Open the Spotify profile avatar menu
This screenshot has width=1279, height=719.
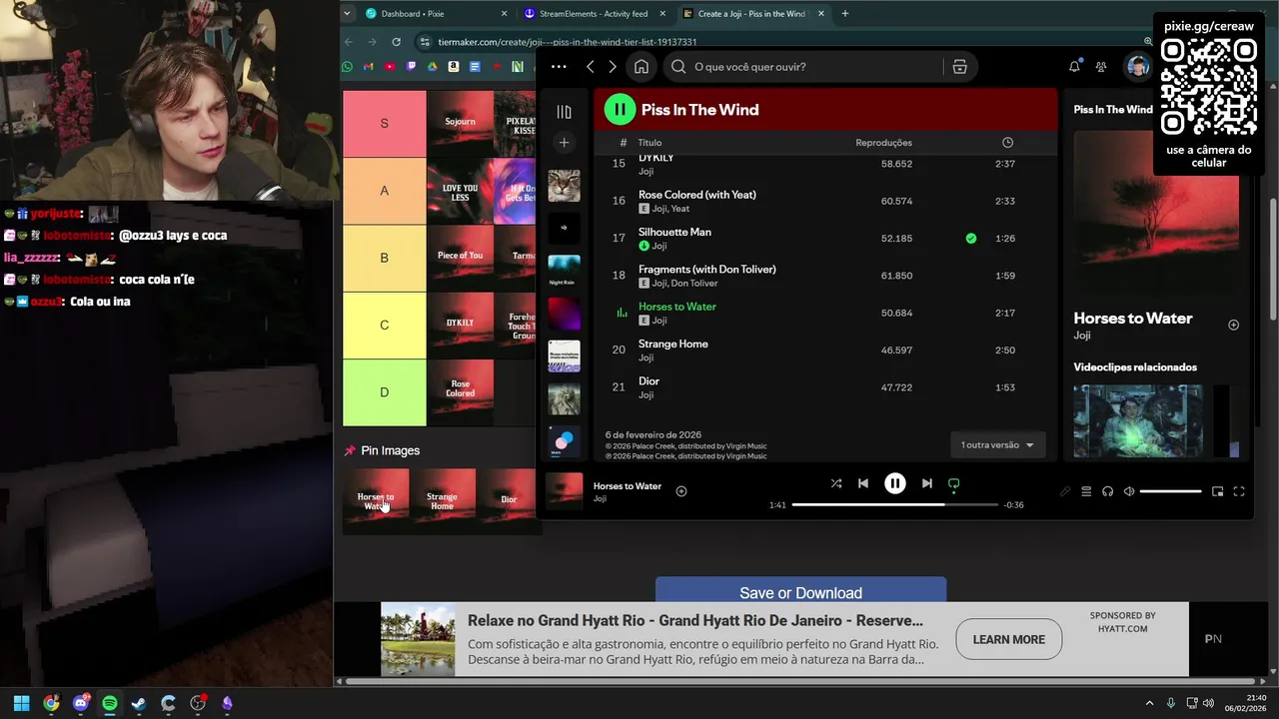1137,67
